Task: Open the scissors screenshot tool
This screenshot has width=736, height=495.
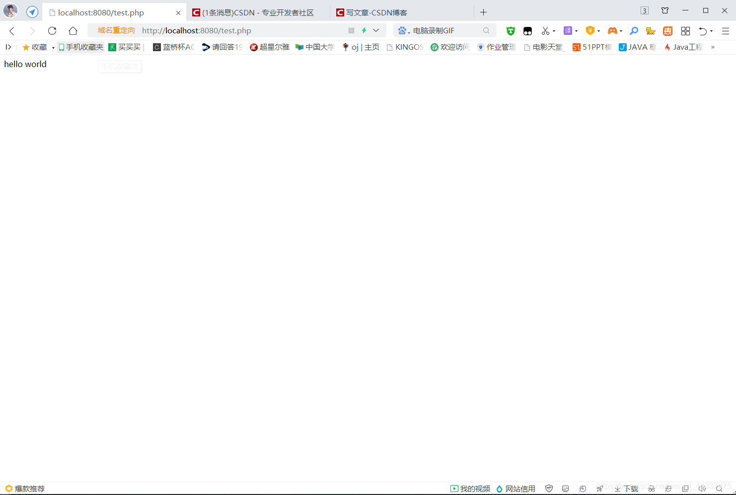Action: [x=545, y=31]
